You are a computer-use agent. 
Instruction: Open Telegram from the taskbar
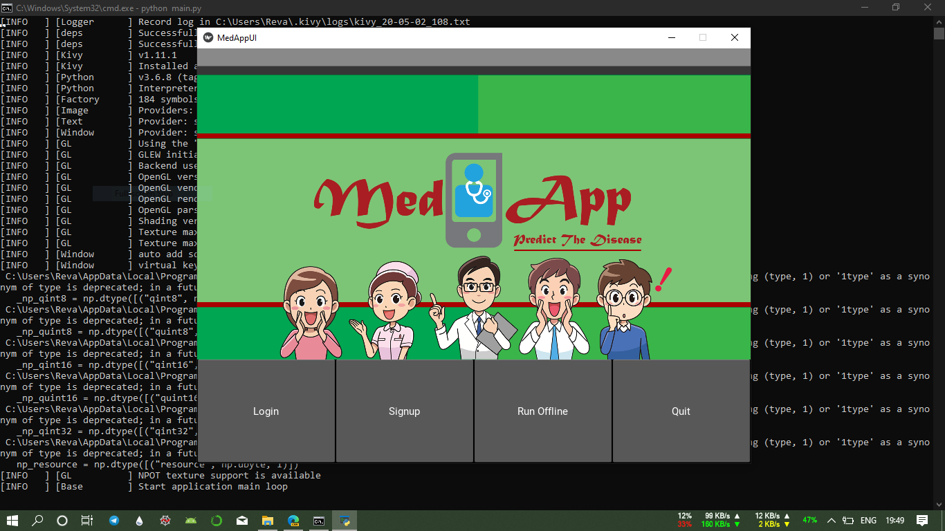tap(113, 521)
